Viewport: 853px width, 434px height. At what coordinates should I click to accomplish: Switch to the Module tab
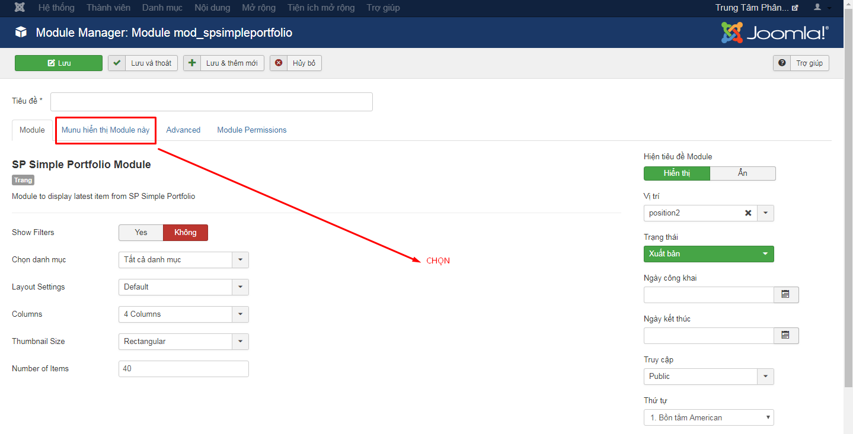[x=32, y=130]
